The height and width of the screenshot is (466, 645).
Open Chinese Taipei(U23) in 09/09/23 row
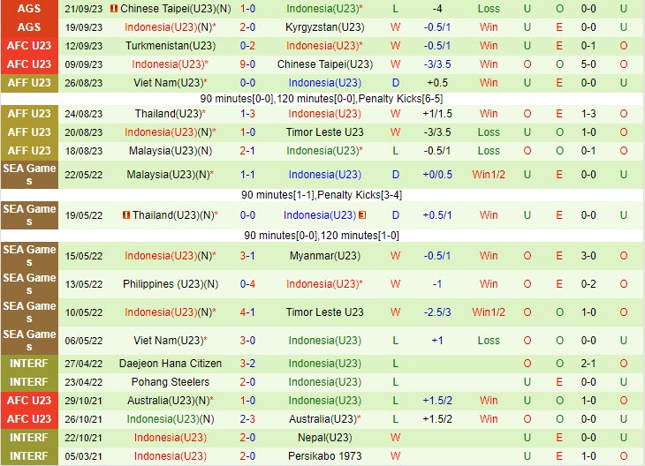click(x=325, y=64)
